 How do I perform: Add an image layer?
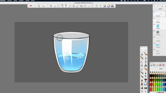162,6
